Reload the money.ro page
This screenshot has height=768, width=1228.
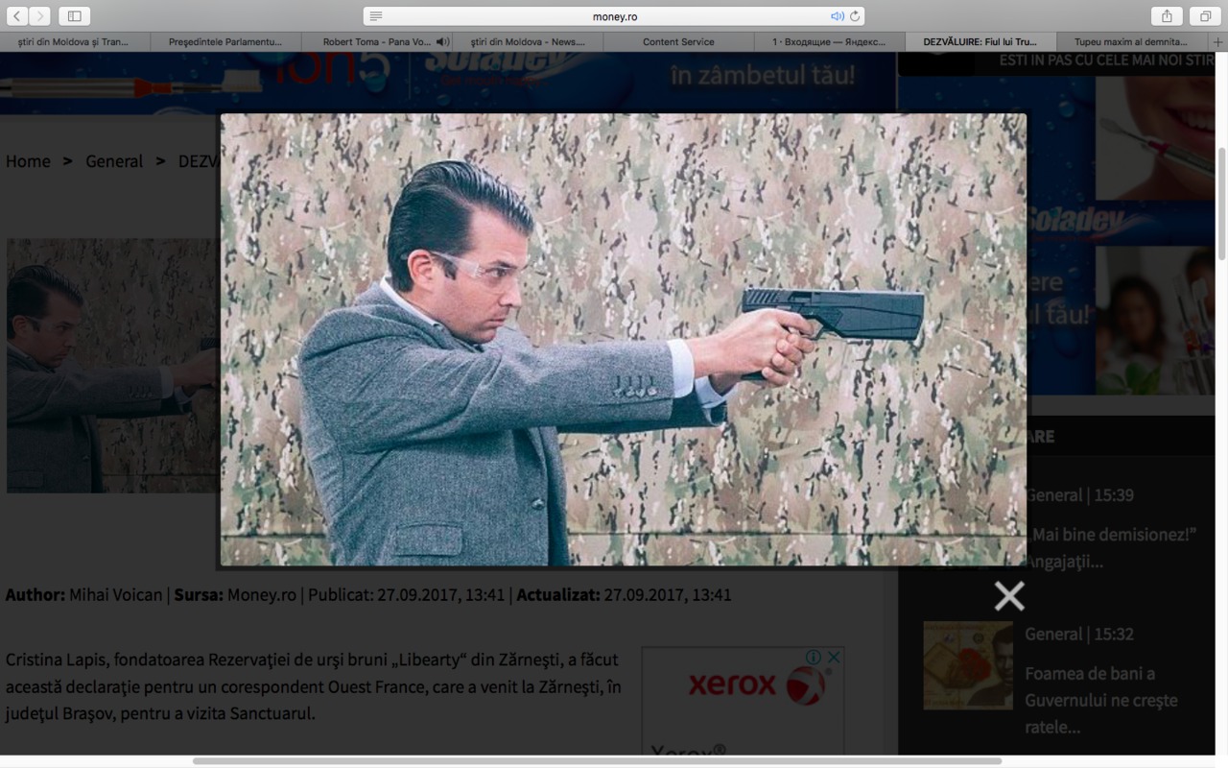(x=855, y=16)
